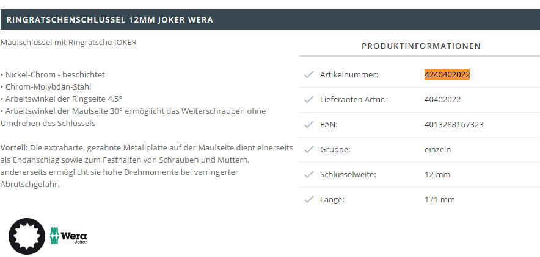Click the Chrom-Molybdän-Stahl bullet point

(x=46, y=87)
